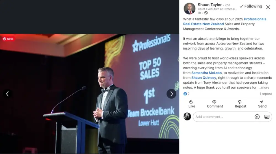Open the emoji picker in comment box
This screenshot has height=154, width=276.
257,117
